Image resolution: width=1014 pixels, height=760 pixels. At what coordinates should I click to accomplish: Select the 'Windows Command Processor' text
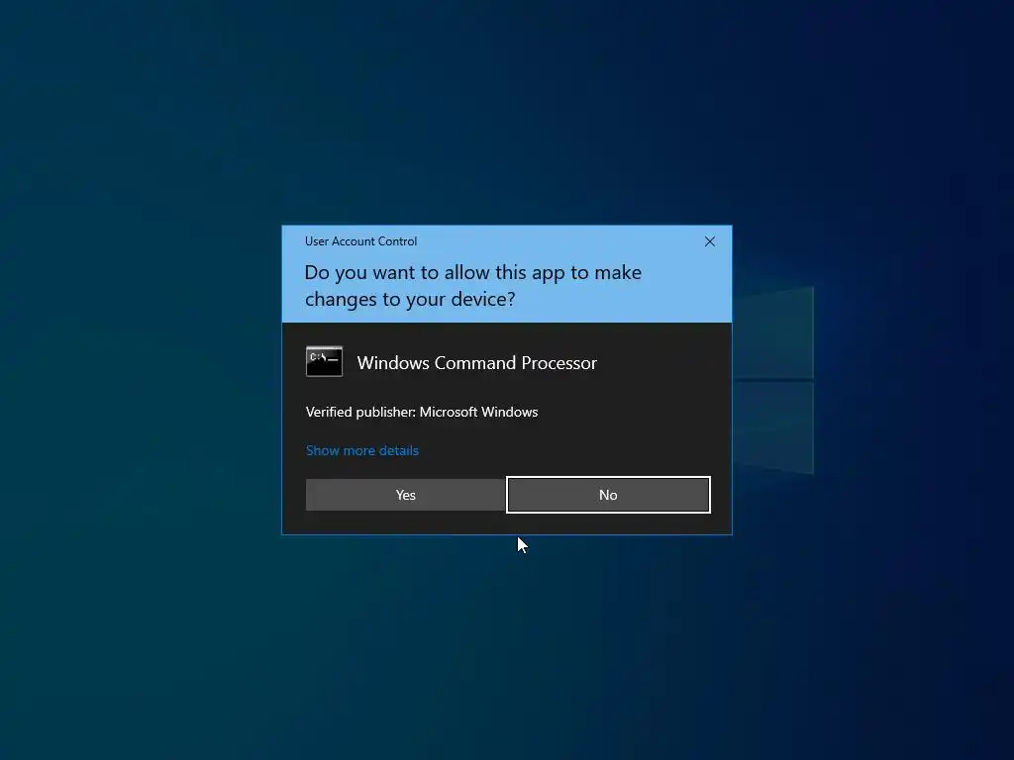click(x=476, y=362)
